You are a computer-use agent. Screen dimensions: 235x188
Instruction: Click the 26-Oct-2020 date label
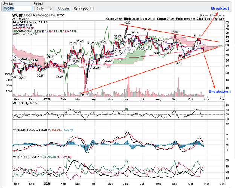point(20,19)
